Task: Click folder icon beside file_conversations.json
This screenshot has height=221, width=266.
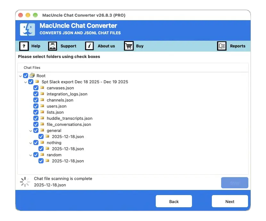Action: tap(42, 124)
